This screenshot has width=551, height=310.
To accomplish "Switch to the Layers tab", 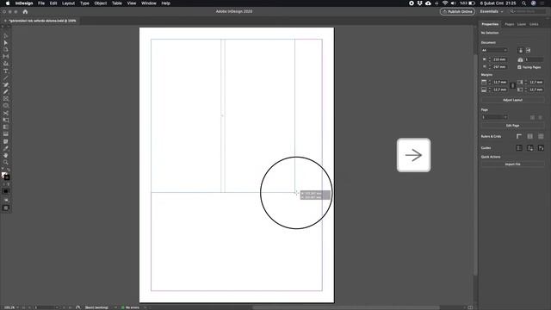I will (522, 24).
